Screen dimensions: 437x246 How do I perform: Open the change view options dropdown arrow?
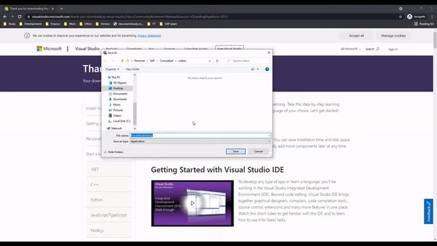(258, 69)
